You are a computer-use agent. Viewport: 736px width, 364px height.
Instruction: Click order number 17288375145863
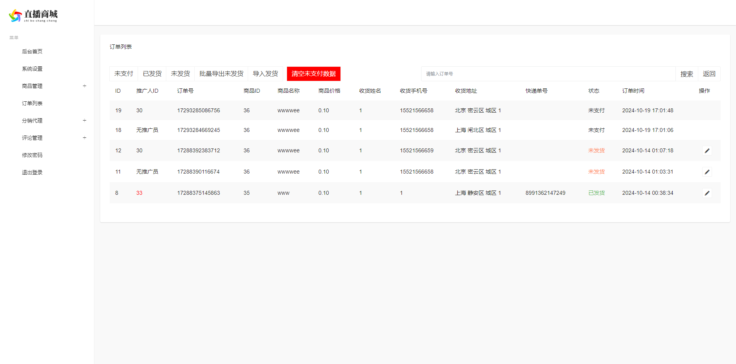coord(199,193)
